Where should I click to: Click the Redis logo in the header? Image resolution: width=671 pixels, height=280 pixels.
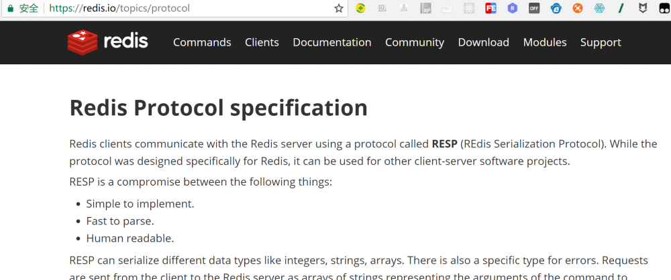pos(108,42)
